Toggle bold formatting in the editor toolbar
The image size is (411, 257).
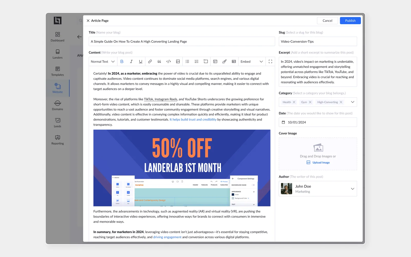122,61
